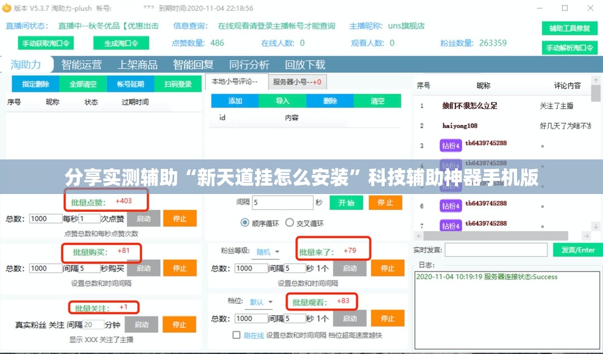This screenshot has height=354, width=603.
Task: Click 导入 to import comments
Action: click(x=283, y=101)
